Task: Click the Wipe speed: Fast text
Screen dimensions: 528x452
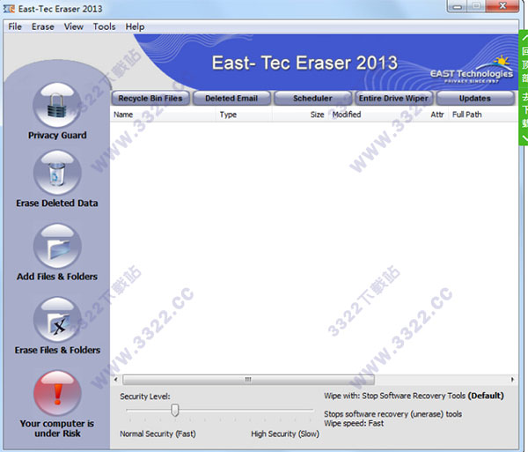Action: tap(354, 423)
